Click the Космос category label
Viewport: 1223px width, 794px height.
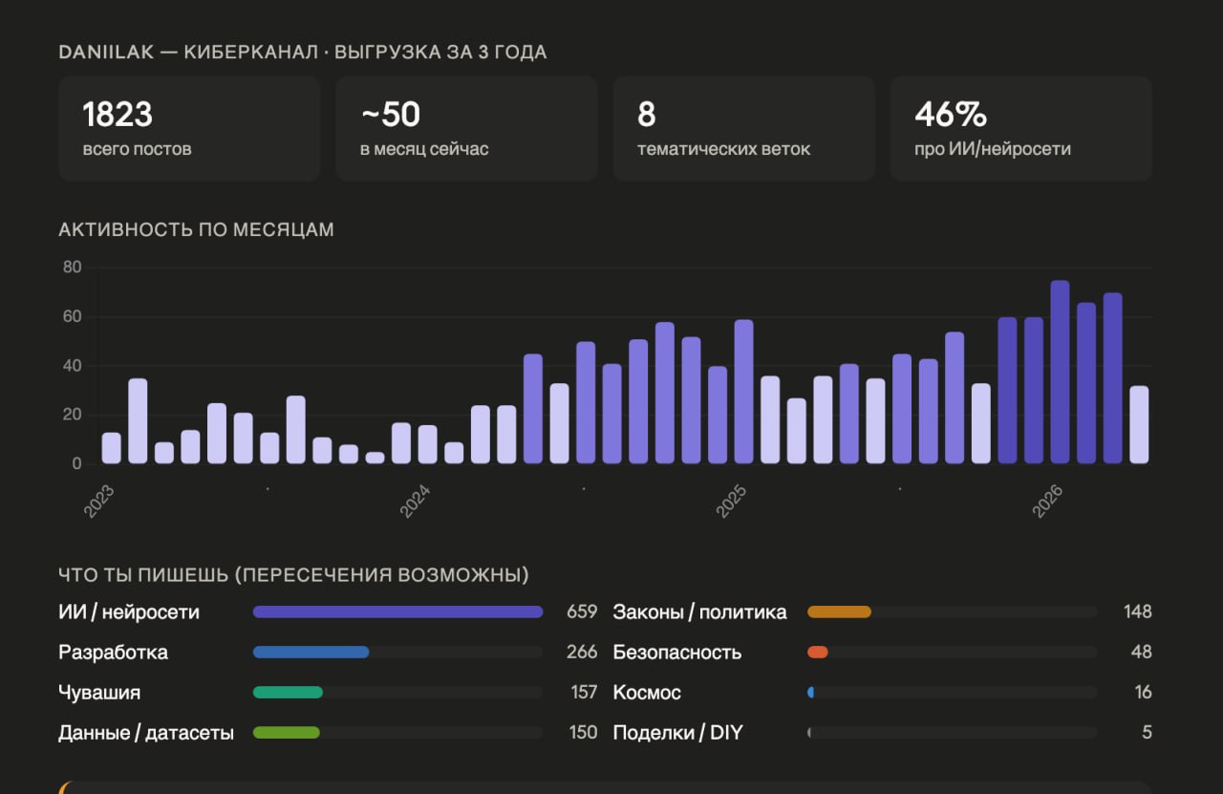coord(647,693)
